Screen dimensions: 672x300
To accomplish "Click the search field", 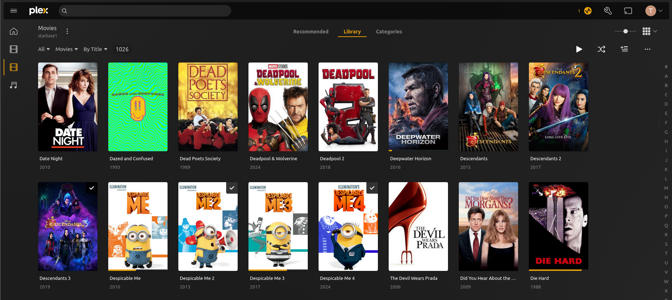I will coord(145,11).
